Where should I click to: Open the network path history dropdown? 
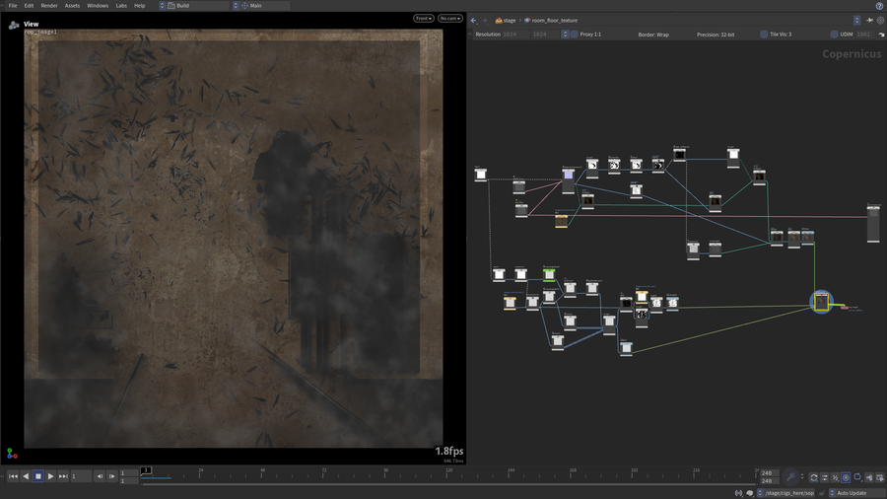[x=857, y=21]
